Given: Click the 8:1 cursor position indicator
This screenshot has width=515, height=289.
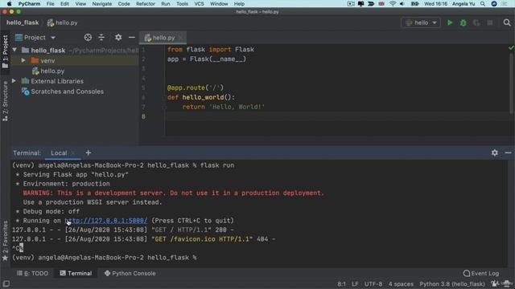Looking at the screenshot, I should [x=341, y=283].
